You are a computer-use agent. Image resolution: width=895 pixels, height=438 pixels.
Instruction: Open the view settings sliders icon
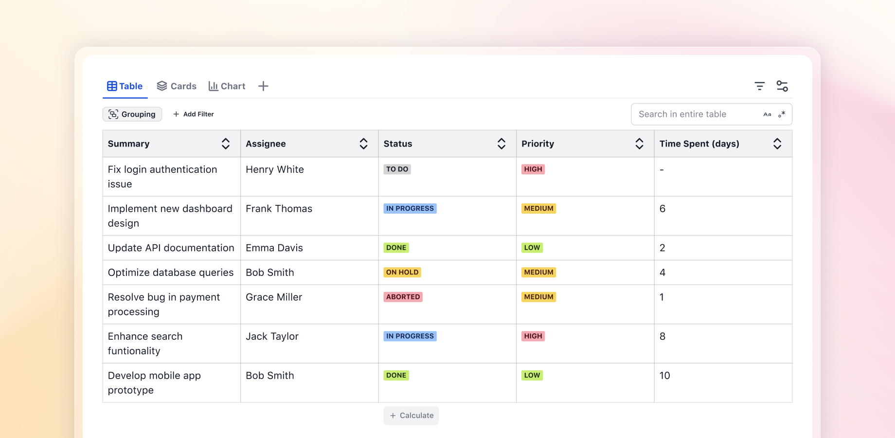[x=782, y=86]
